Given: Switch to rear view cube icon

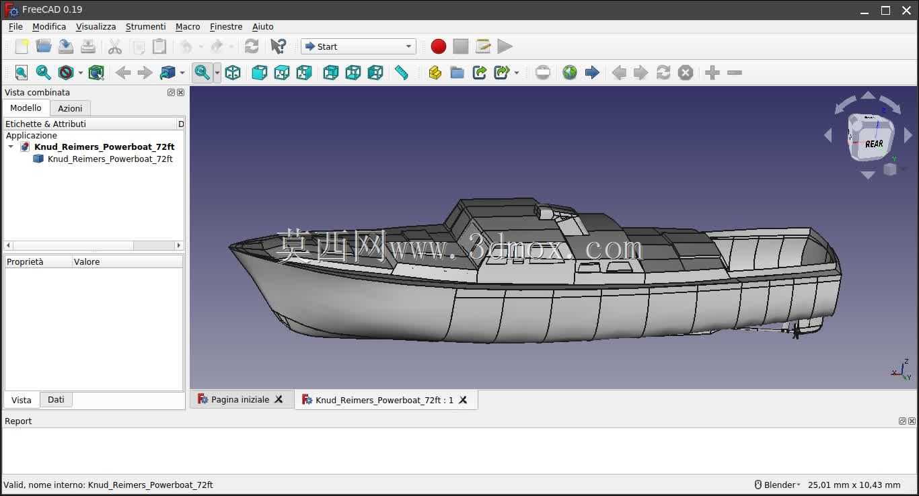Looking at the screenshot, I should click(331, 73).
